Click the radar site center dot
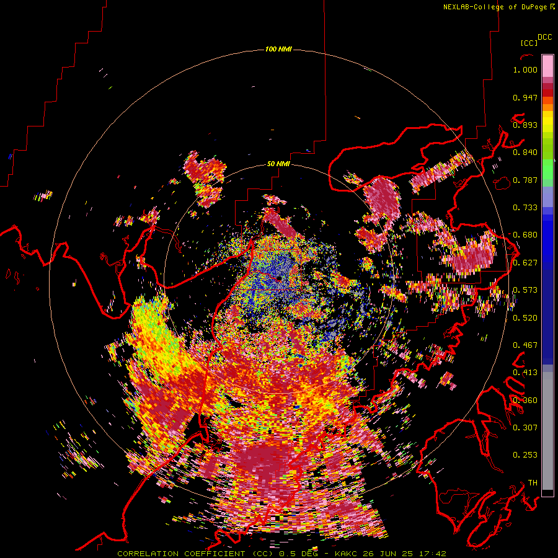Screen dimensions: 558x558 pyautogui.click(x=280, y=278)
